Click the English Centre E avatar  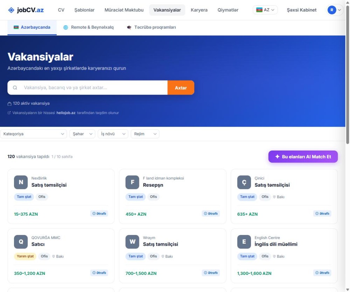(x=244, y=242)
